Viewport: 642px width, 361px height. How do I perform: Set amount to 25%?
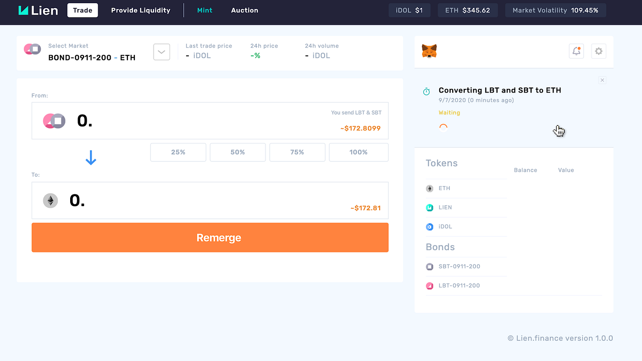click(x=178, y=152)
